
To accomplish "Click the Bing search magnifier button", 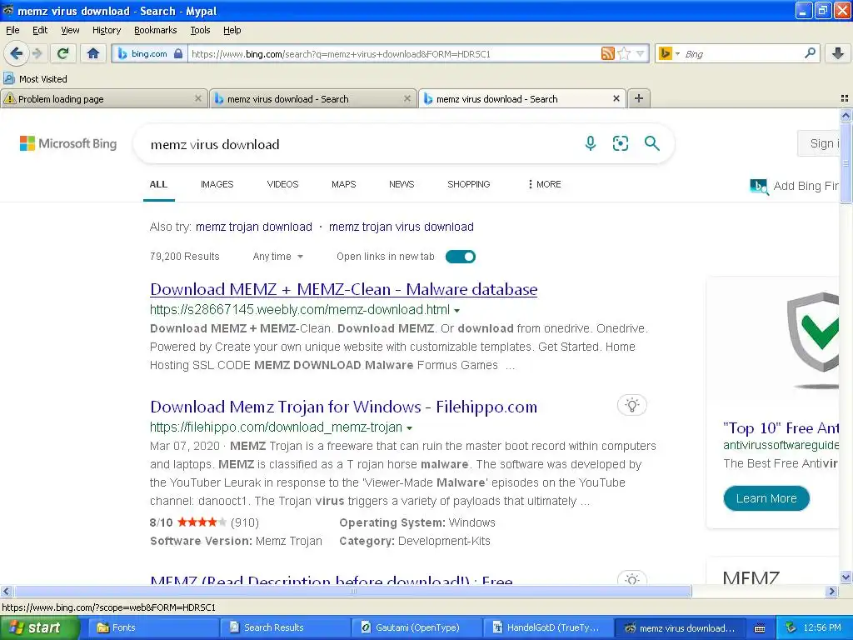I will (651, 143).
